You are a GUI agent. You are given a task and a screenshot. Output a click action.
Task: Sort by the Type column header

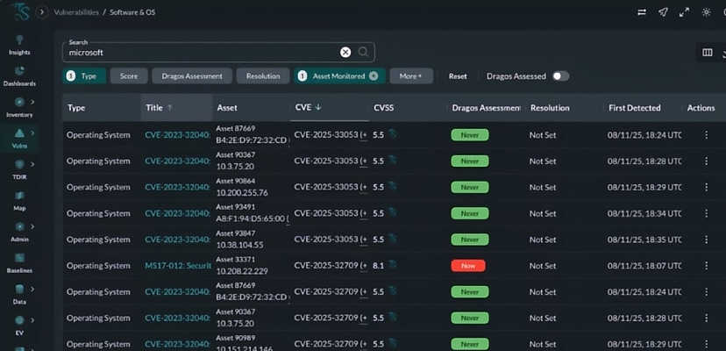point(76,108)
